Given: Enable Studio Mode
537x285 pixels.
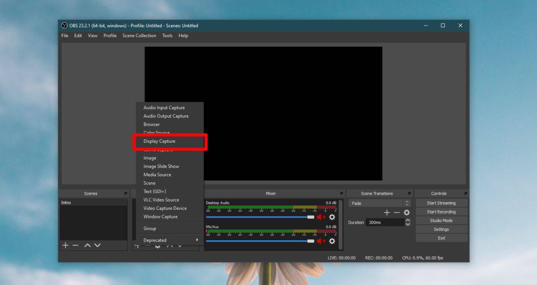Looking at the screenshot, I should 441,220.
